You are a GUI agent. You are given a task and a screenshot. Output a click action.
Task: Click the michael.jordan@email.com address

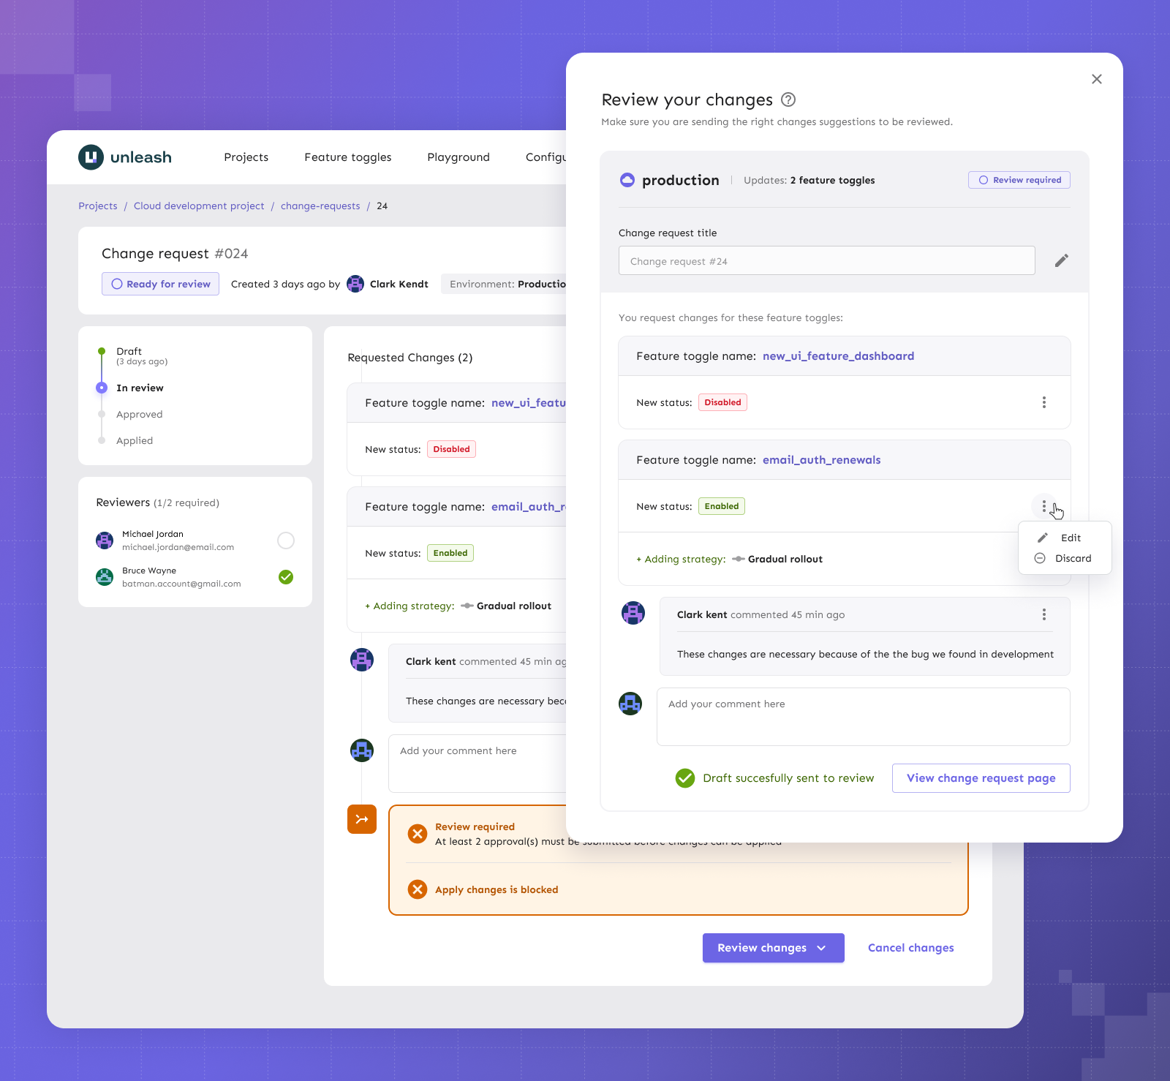178,547
